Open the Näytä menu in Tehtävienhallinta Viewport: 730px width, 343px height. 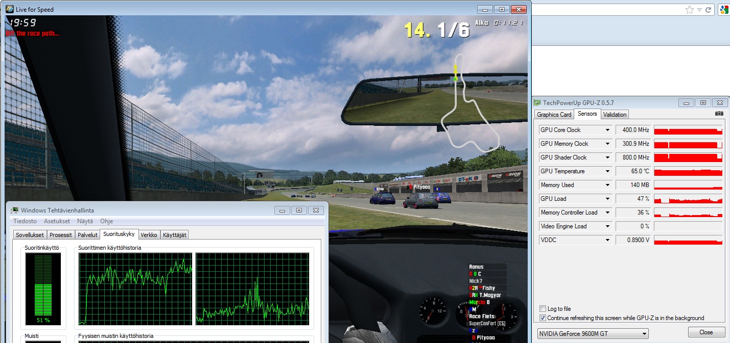tap(85, 221)
